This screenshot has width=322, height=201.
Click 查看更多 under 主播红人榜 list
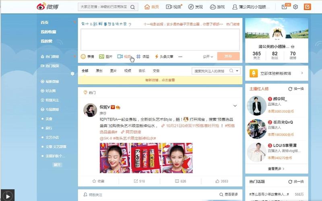tap(276, 168)
